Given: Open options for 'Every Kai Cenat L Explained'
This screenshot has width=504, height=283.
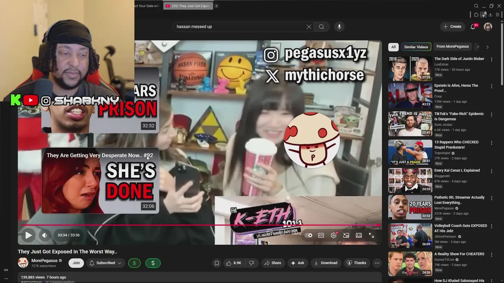Looking at the screenshot, I should tap(491, 171).
